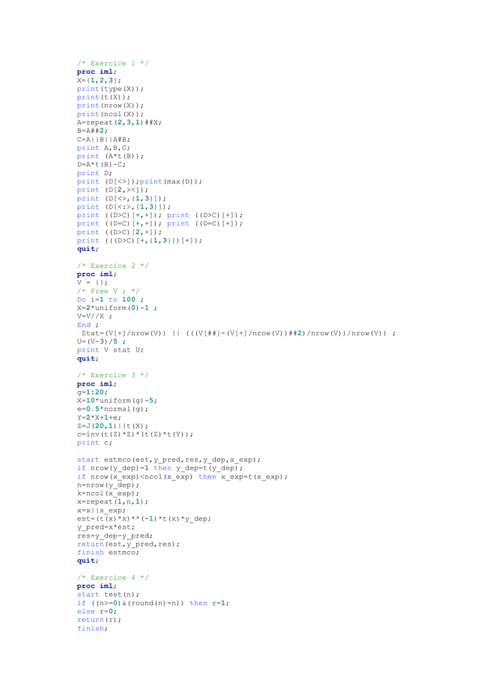This screenshot has width=492, height=695.
Task: Click the 'print (D[2,><]);' line
Action: pyautogui.click(x=113, y=190)
